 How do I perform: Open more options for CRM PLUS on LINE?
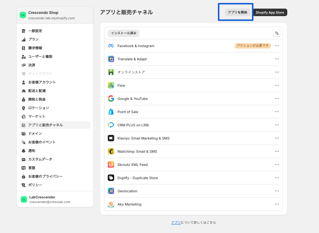point(277,125)
